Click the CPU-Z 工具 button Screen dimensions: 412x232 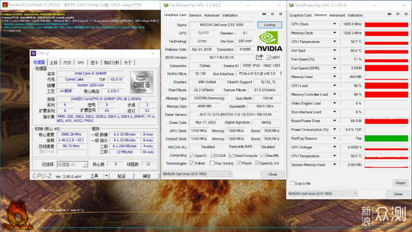pyautogui.click(x=94, y=176)
